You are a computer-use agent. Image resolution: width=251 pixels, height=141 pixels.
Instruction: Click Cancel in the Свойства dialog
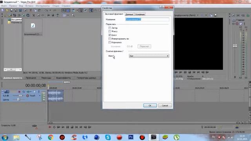[165, 105]
